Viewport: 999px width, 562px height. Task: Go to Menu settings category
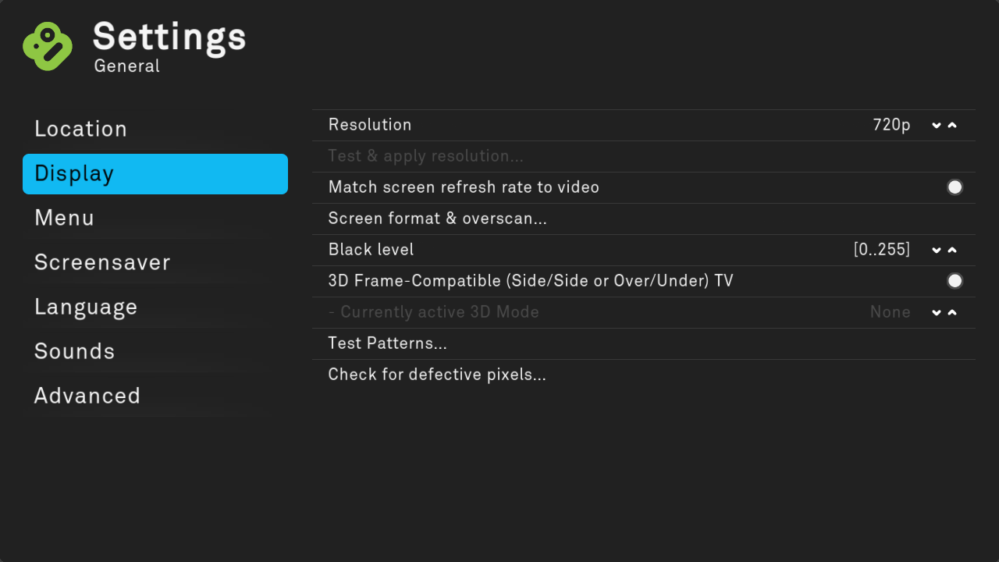[x=65, y=218]
